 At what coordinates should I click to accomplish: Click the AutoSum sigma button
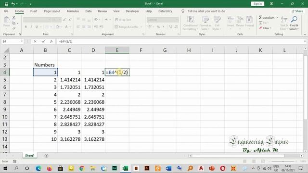click(266, 18)
